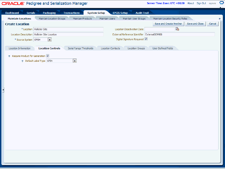Click help icon beside Require Product for Generation
Viewport: 225px width, 169px height.
9,56
